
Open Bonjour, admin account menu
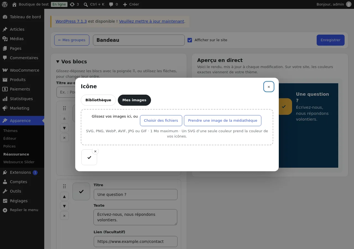334,4
